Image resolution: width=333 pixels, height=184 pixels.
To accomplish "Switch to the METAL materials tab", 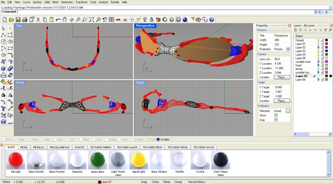I will coord(24,147).
